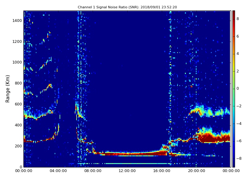Click the cyan horizontal line near zero range
247x185 pixels.
pos(124,164)
